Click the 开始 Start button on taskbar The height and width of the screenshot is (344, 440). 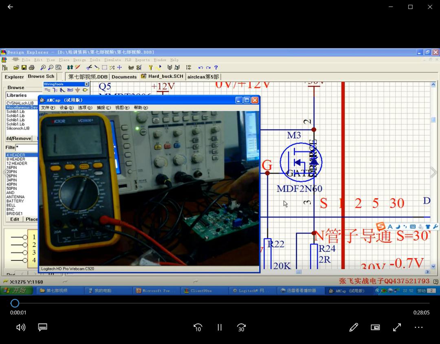(x=16, y=291)
